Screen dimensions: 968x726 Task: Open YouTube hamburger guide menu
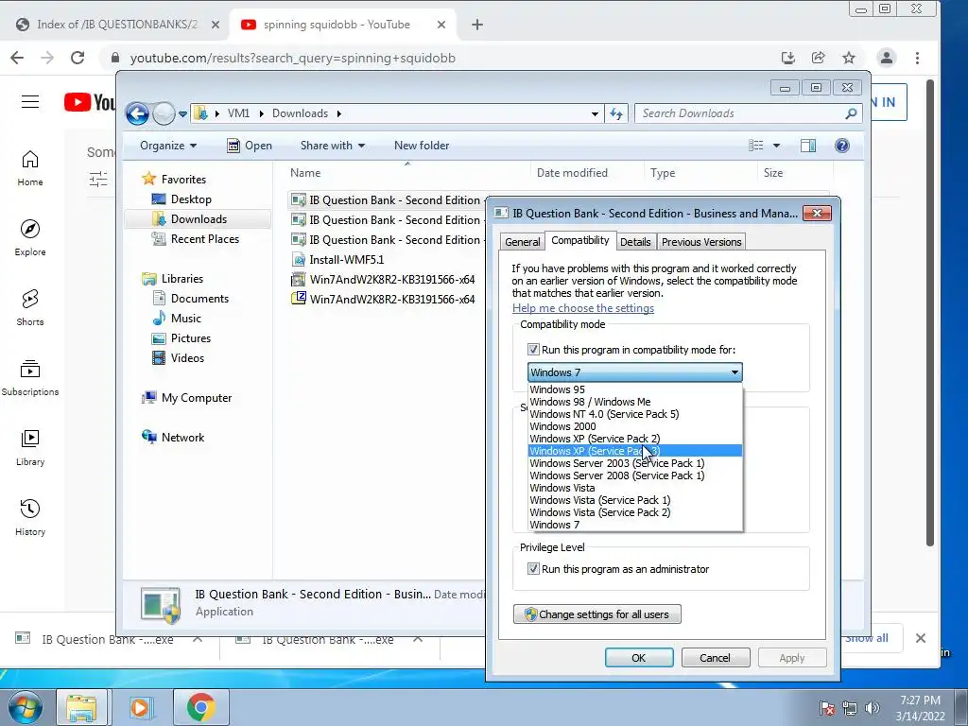pyautogui.click(x=30, y=102)
